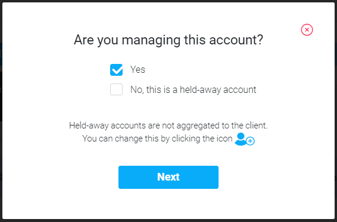The width and height of the screenshot is (337, 222).
Task: Click the 'Held-away accounts are not aggregated' note
Action: pos(168,126)
